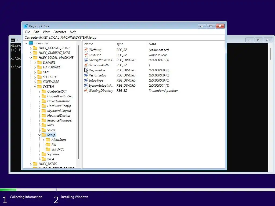Expand HKEY_USERS chevron
Image resolution: width=275 pixels, height=206 pixels.
(31, 164)
